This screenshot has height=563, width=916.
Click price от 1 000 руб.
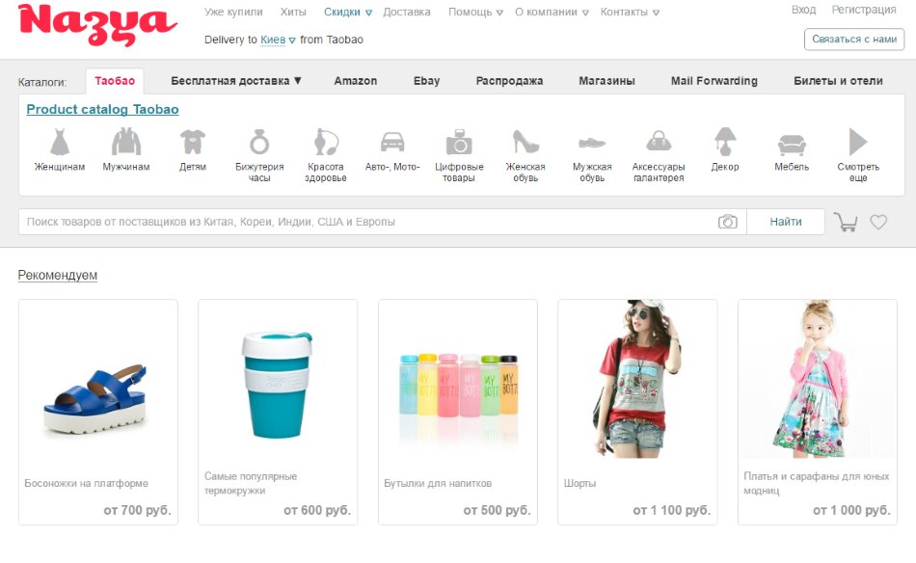851,510
